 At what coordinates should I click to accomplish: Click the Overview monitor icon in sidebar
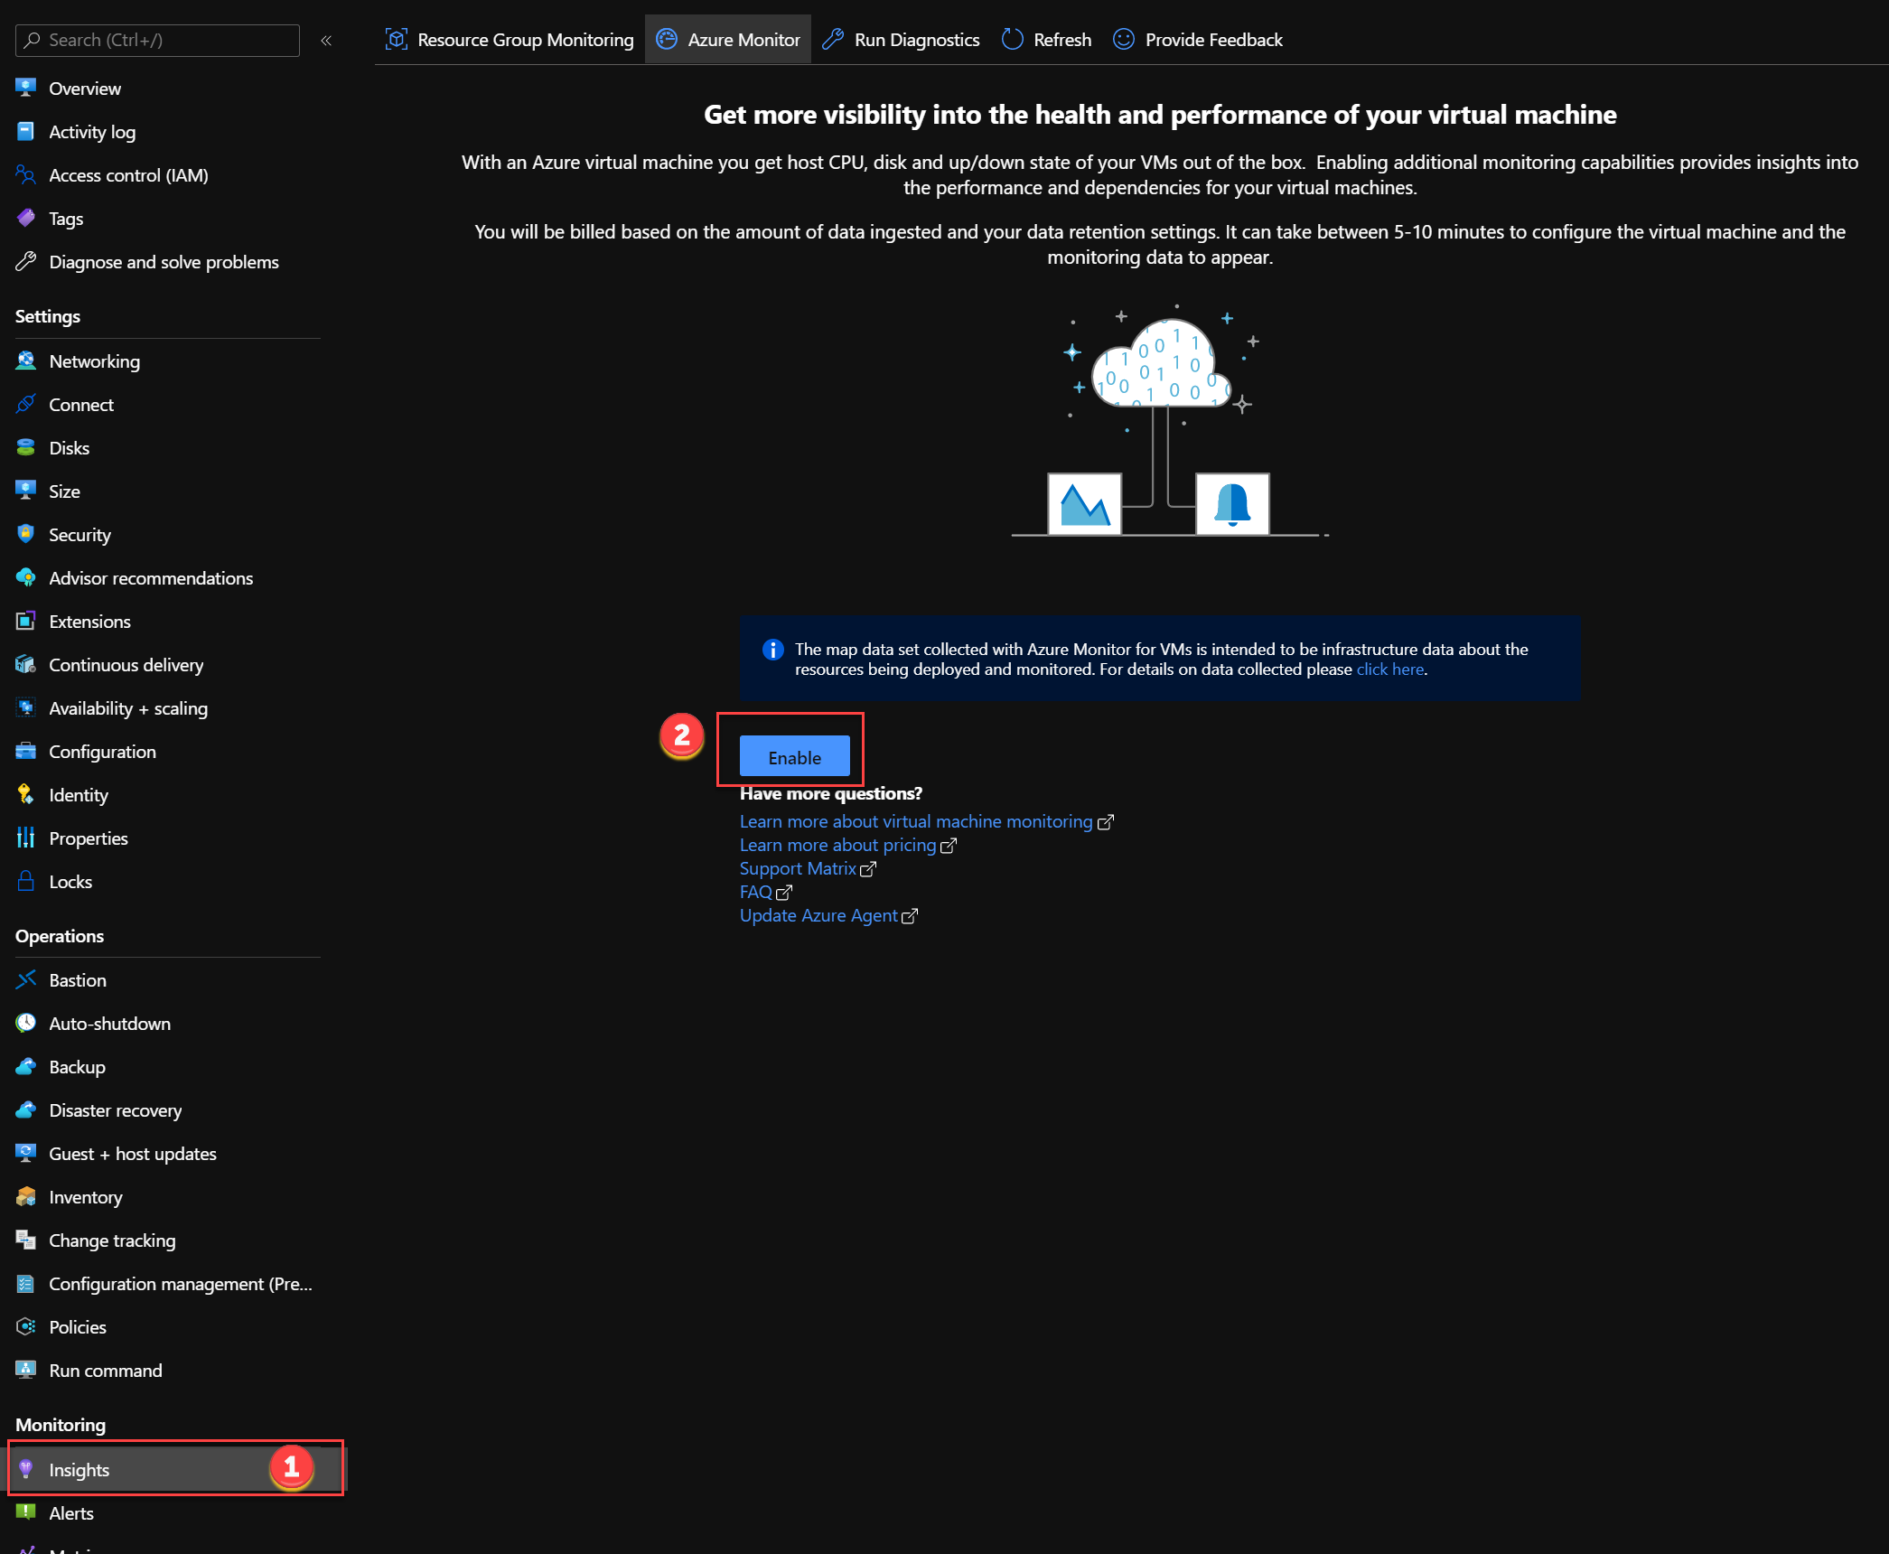click(x=26, y=88)
